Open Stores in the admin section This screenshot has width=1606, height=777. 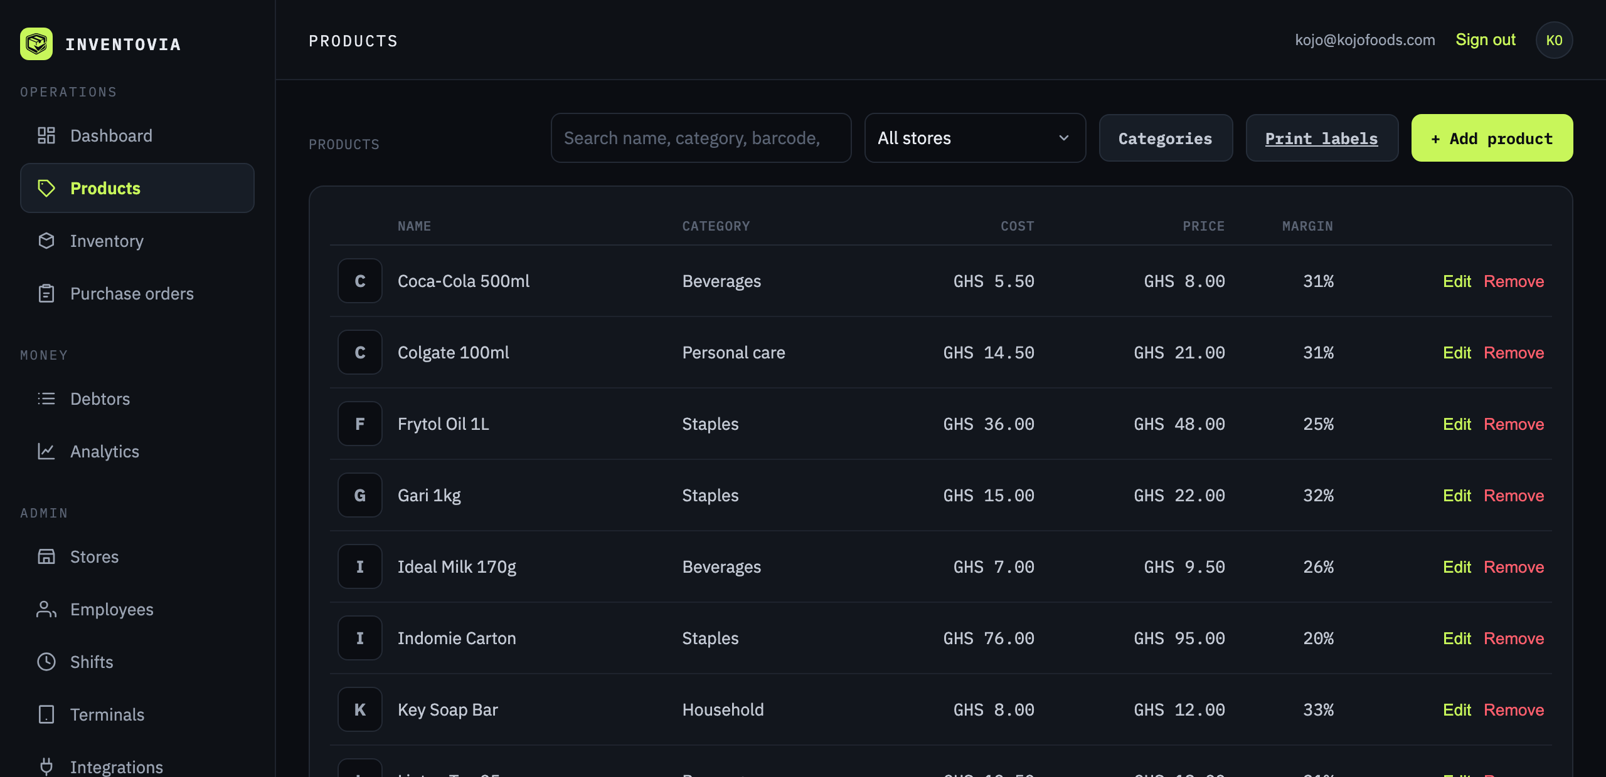click(137, 556)
